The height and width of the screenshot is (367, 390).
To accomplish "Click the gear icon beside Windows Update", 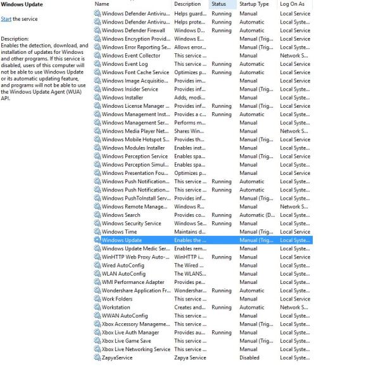I will [x=97, y=240].
